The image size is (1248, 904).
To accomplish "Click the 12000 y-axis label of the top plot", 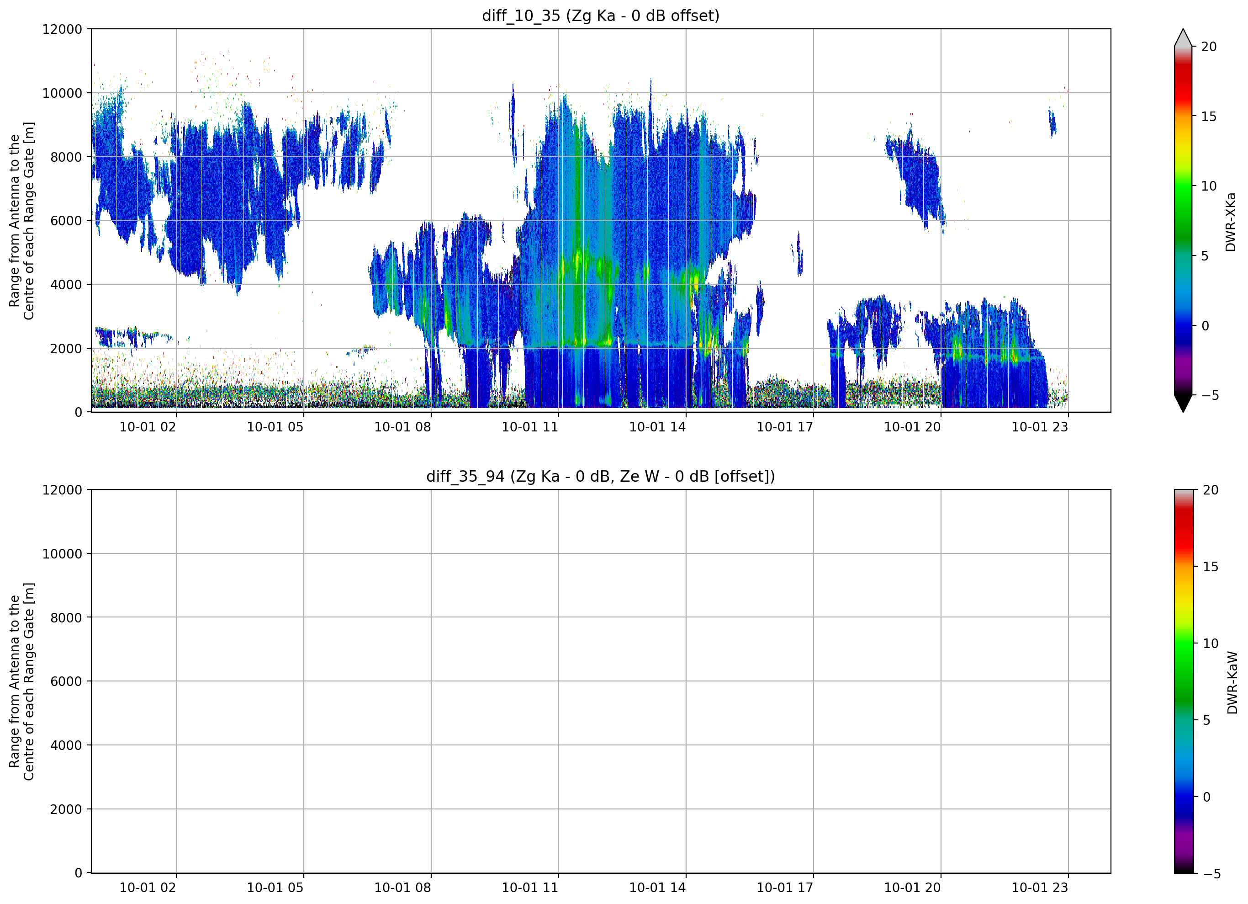I will [62, 29].
